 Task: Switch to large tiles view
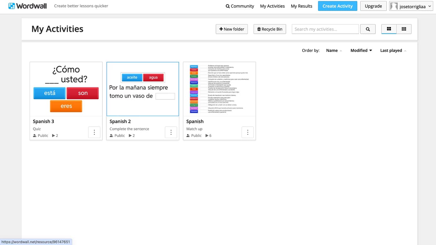(389, 29)
